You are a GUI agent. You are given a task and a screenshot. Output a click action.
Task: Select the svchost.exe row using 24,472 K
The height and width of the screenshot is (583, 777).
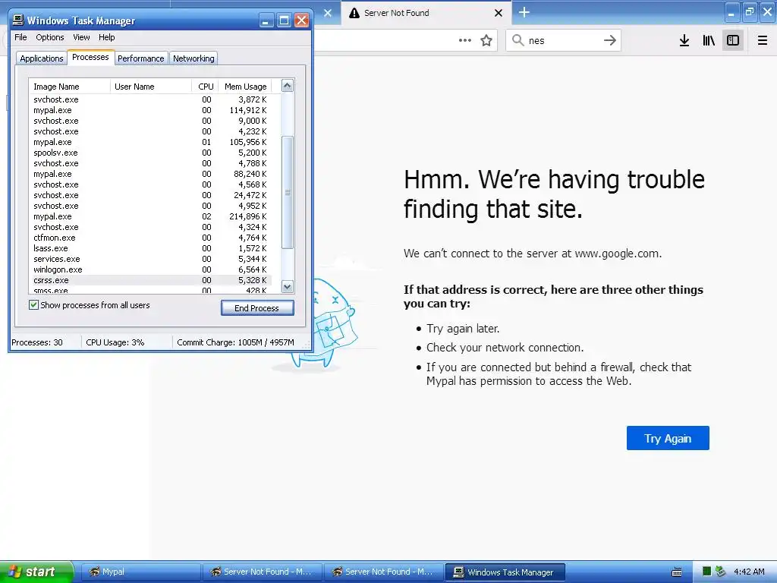click(x=150, y=195)
